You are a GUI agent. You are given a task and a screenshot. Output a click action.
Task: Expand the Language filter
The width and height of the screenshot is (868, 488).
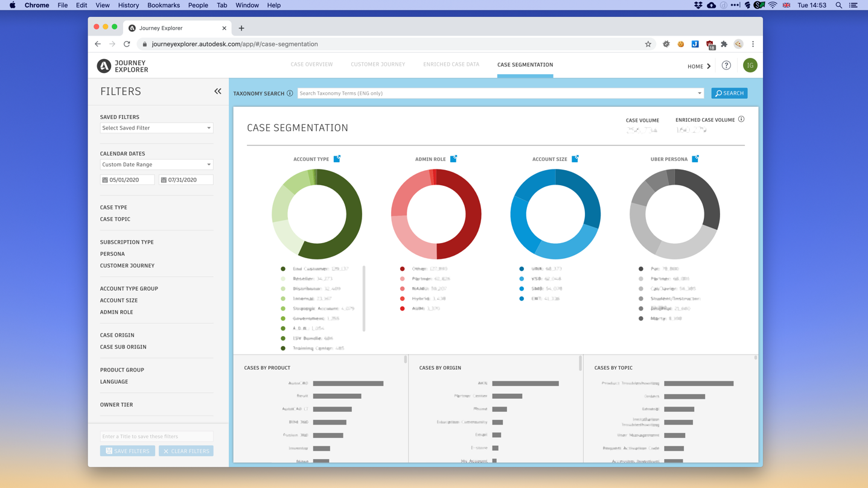pos(114,382)
